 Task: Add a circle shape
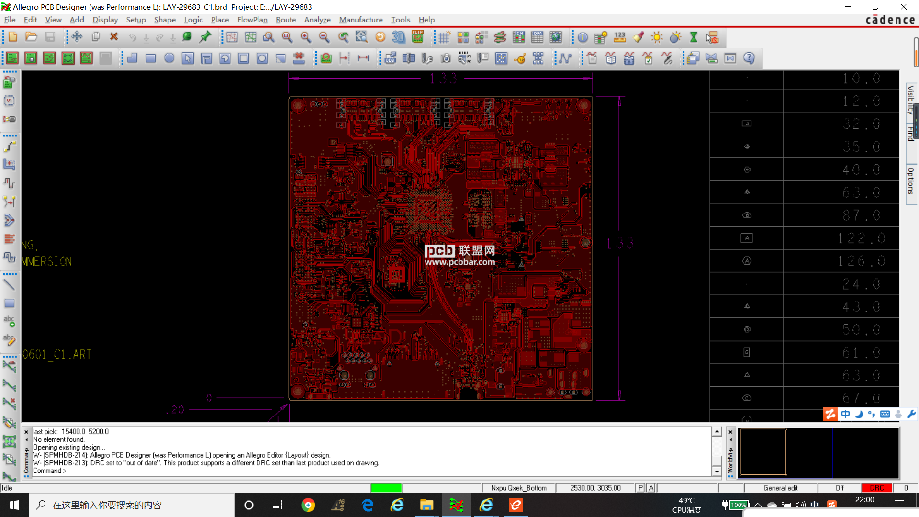click(x=169, y=58)
